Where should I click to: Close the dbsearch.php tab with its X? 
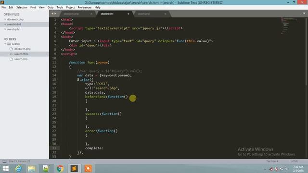(91, 14)
